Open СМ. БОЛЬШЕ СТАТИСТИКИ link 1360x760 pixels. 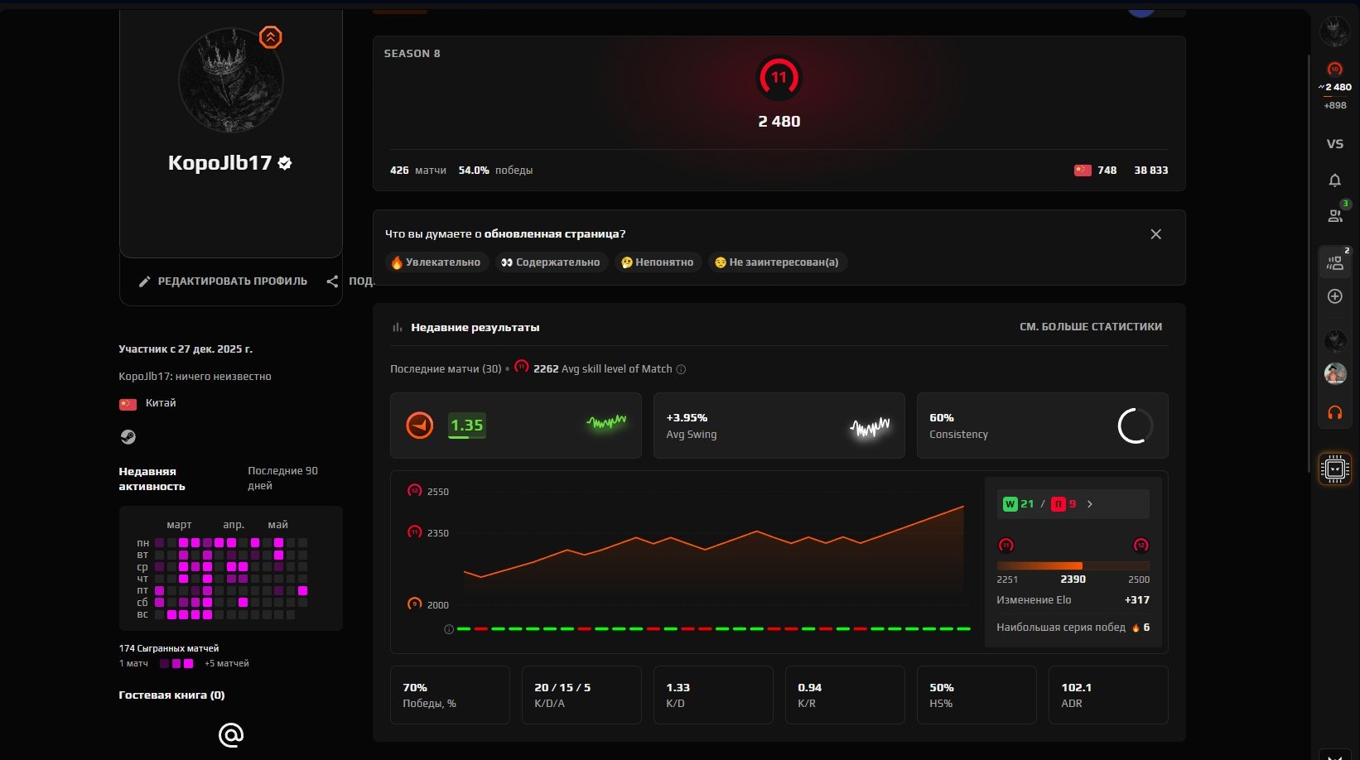click(1090, 327)
